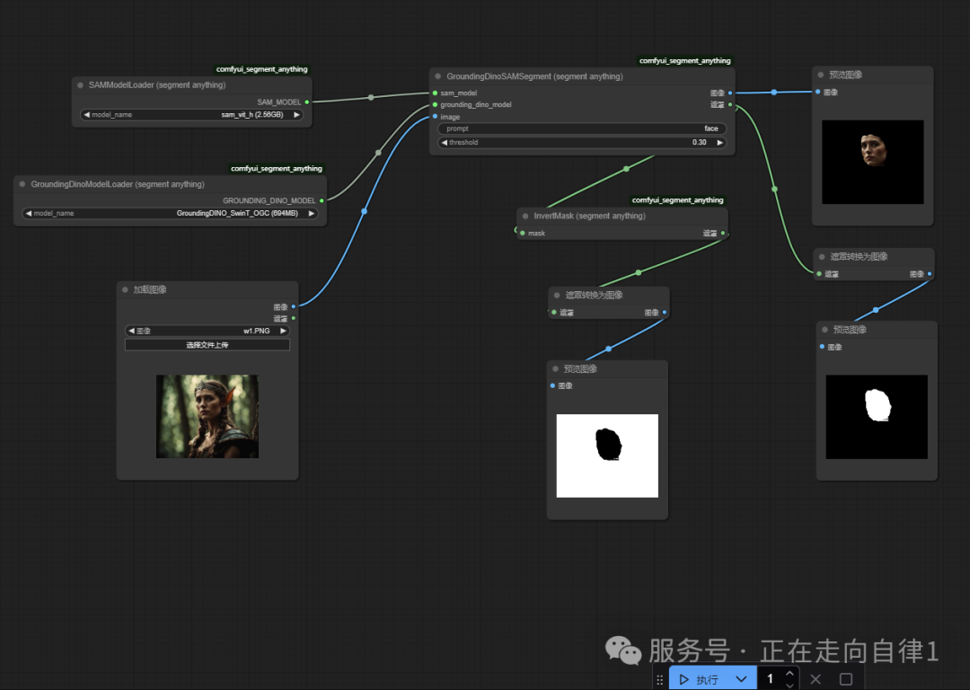Toggle collapse dot on the InvertMask node
The height and width of the screenshot is (690, 970).
point(525,217)
